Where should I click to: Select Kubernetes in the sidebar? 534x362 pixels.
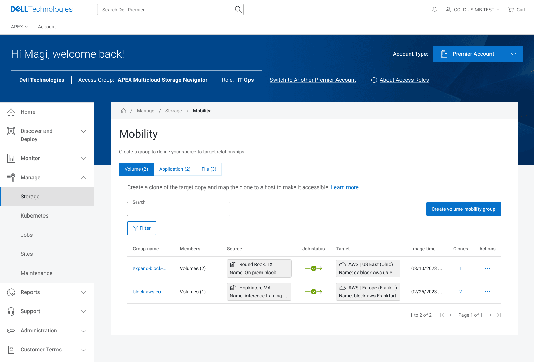pos(47,216)
